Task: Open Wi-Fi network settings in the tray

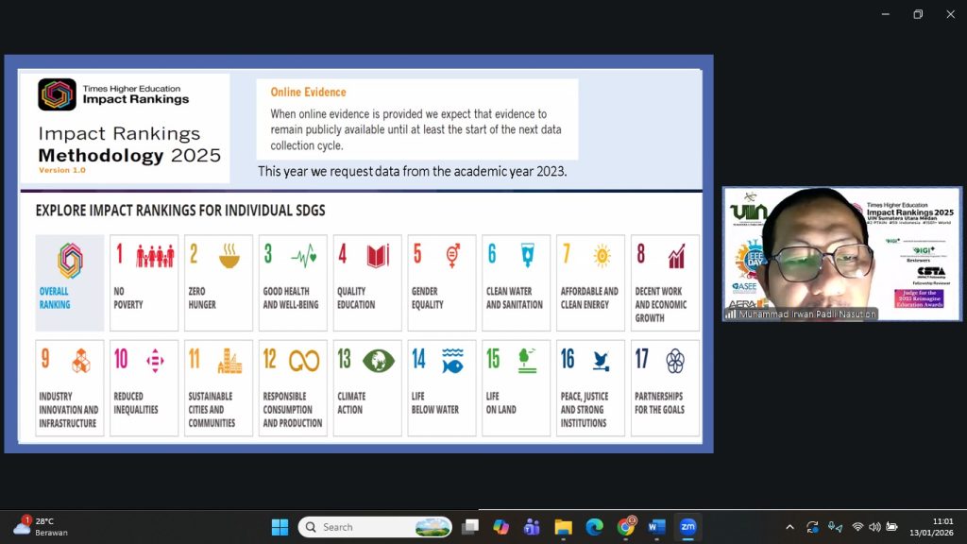Action: tap(857, 527)
